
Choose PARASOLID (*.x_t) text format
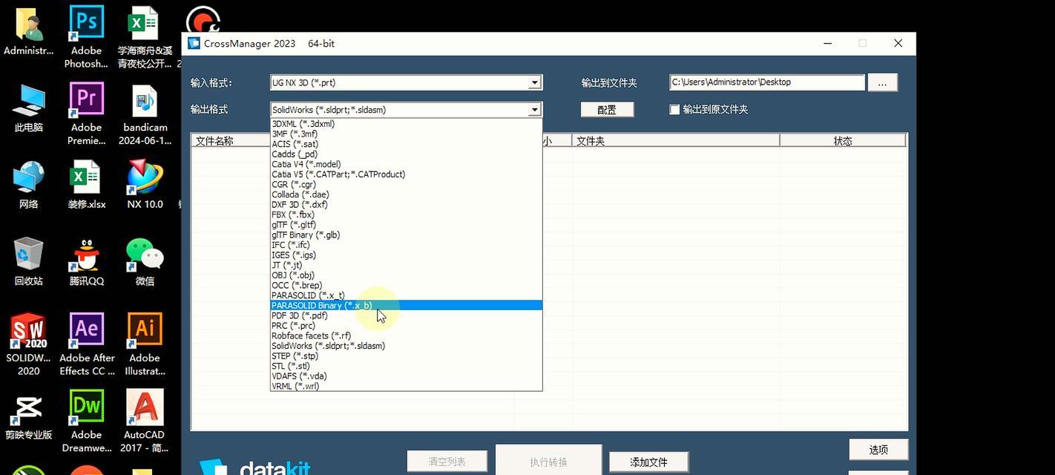pos(406,295)
